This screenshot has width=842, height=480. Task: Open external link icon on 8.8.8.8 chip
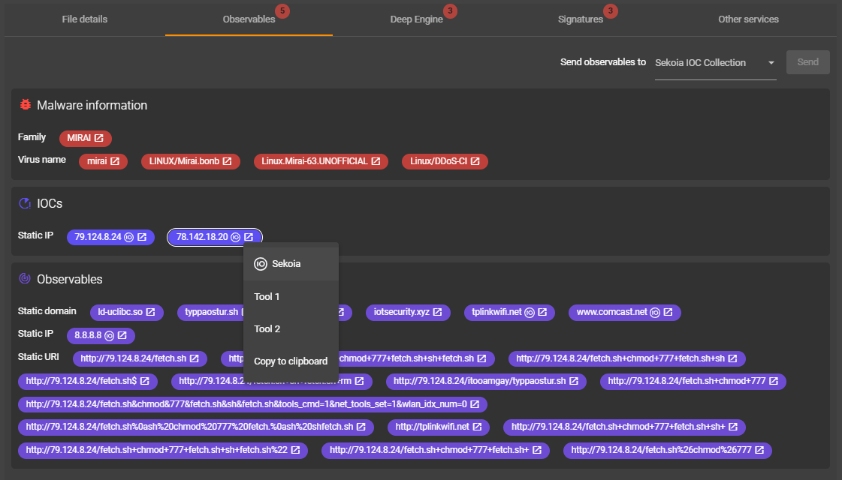click(122, 336)
